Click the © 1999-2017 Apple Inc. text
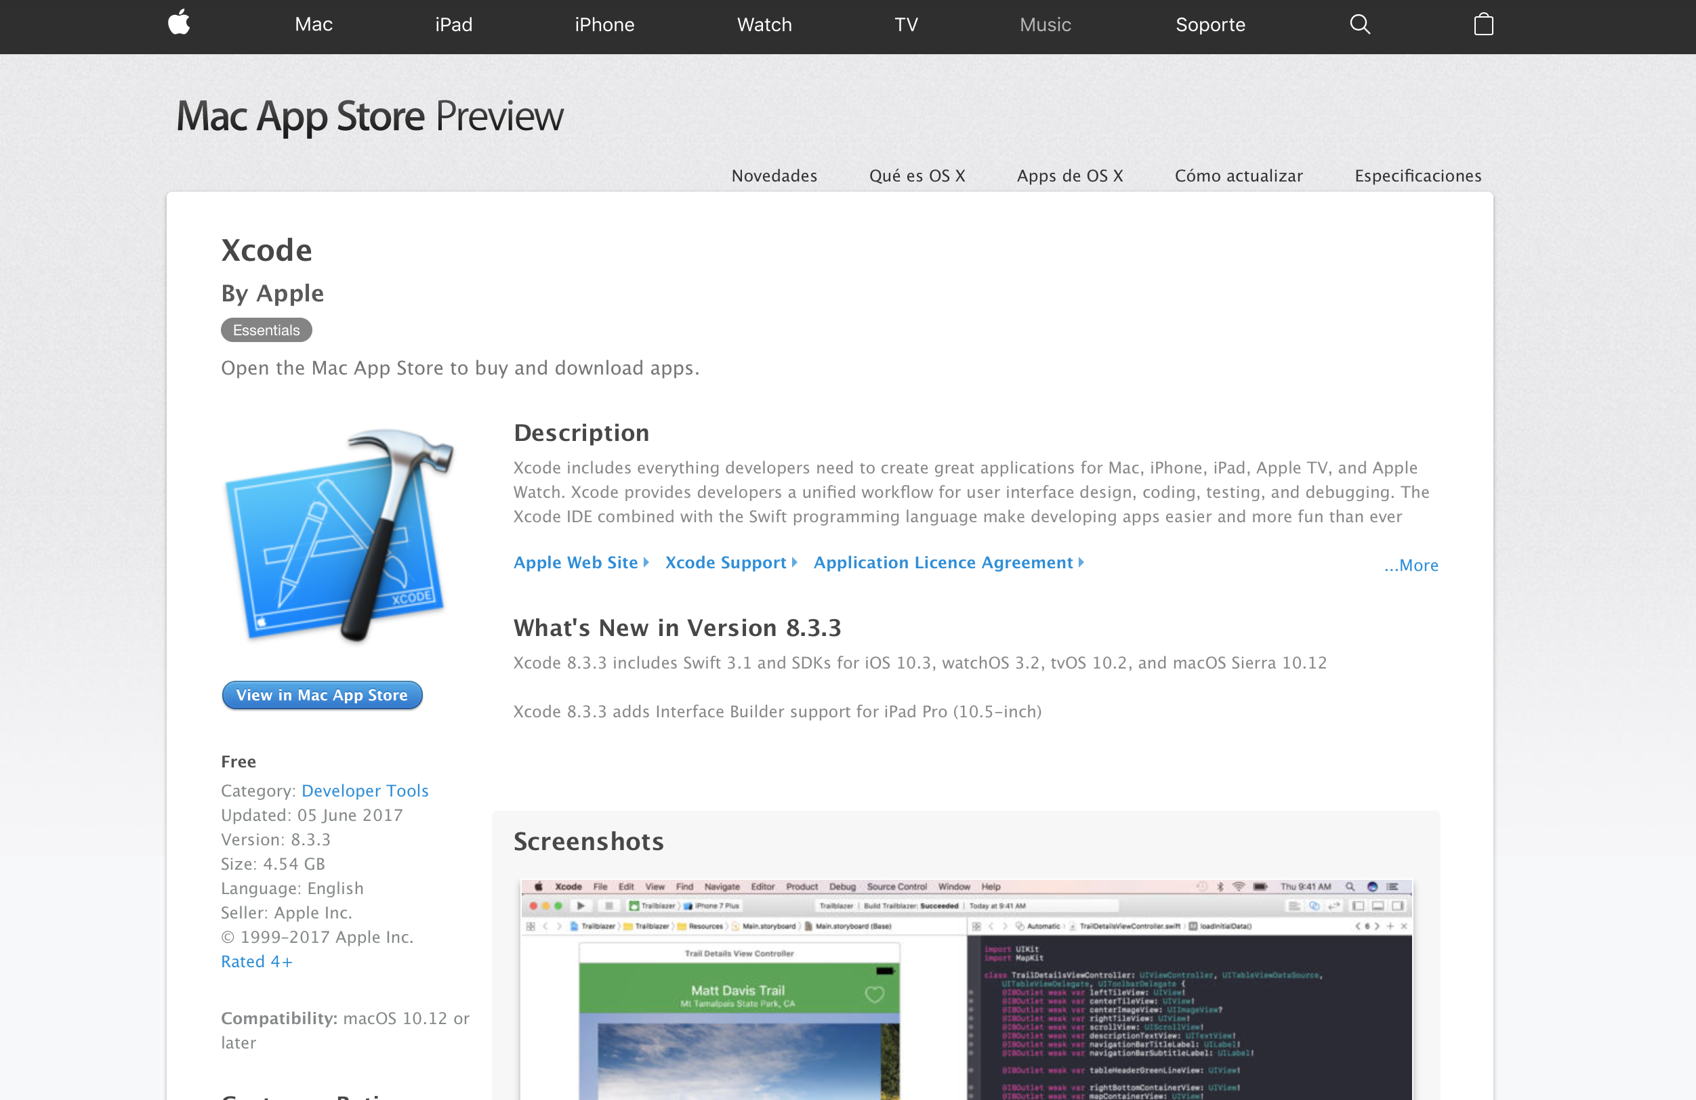This screenshot has width=1696, height=1100. point(317,937)
